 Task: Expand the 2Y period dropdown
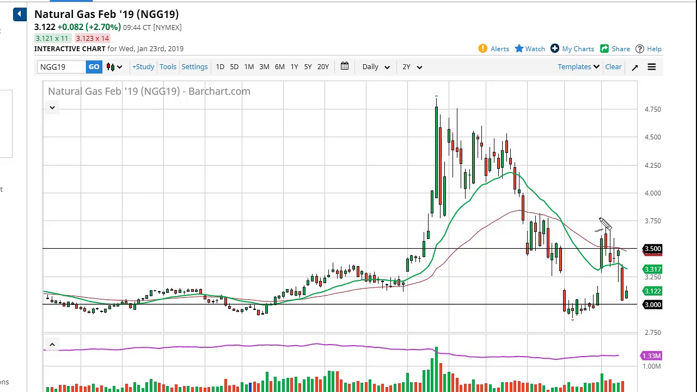(412, 67)
